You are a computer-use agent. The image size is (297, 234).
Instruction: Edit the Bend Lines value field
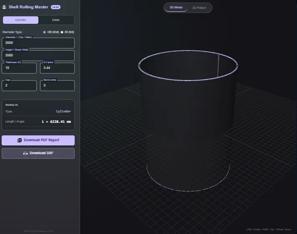pos(57,86)
